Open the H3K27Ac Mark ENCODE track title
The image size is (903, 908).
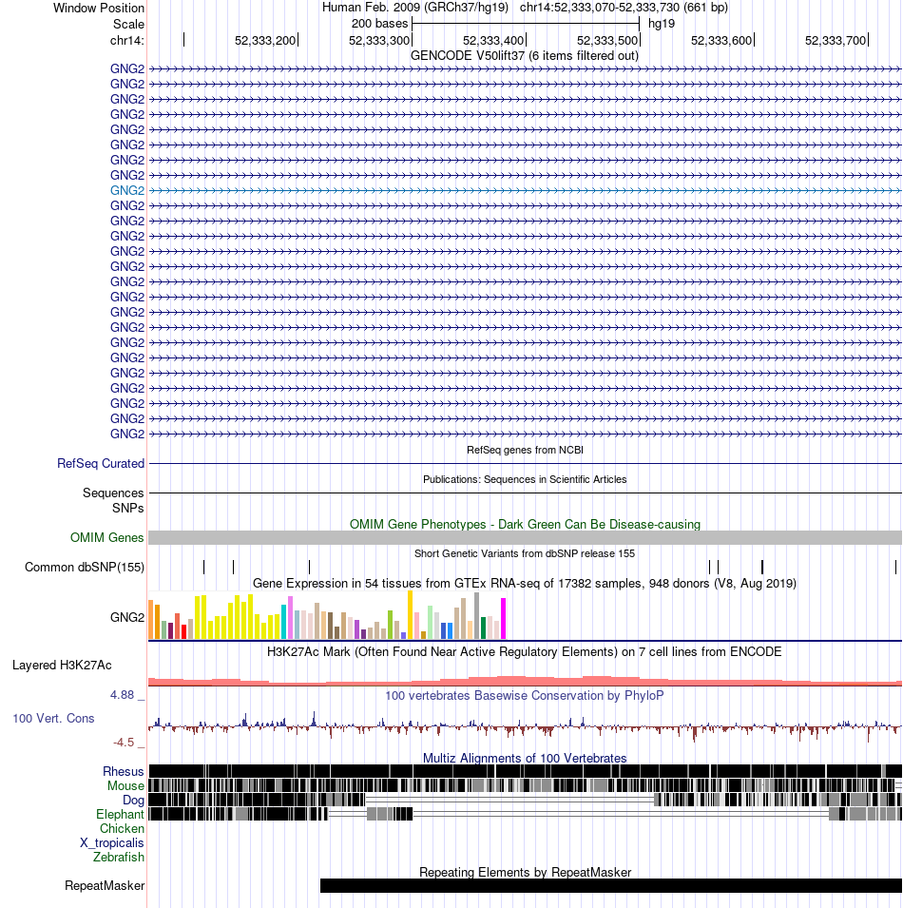(x=525, y=651)
